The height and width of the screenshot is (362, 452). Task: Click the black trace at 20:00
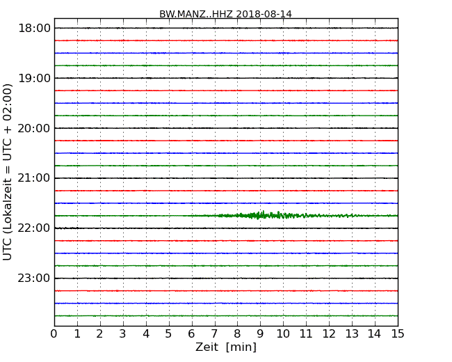coord(226,128)
